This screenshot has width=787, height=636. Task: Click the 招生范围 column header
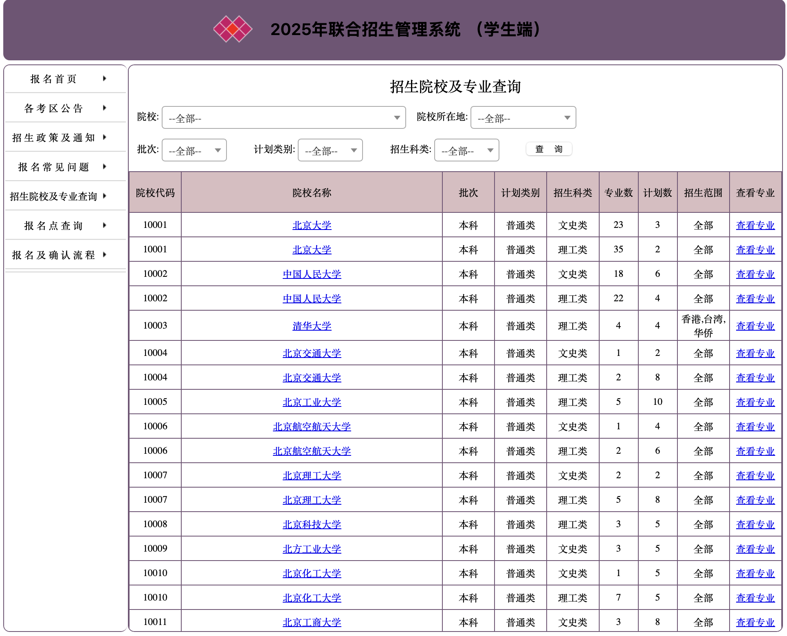pyautogui.click(x=703, y=192)
